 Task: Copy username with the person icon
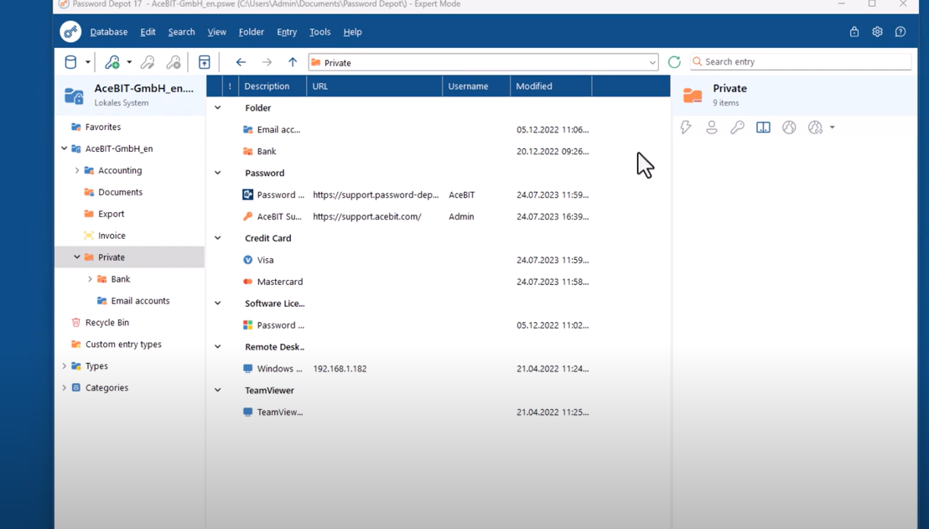coord(712,127)
